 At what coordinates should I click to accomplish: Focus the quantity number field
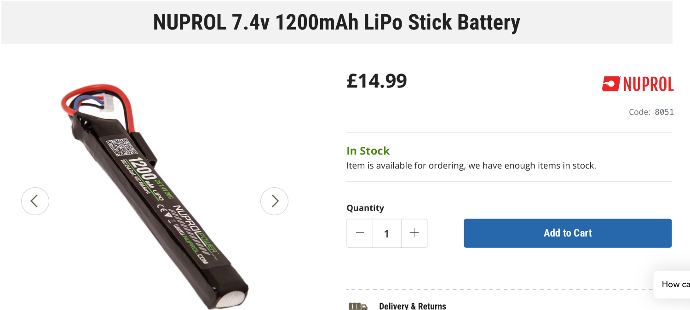click(x=387, y=233)
